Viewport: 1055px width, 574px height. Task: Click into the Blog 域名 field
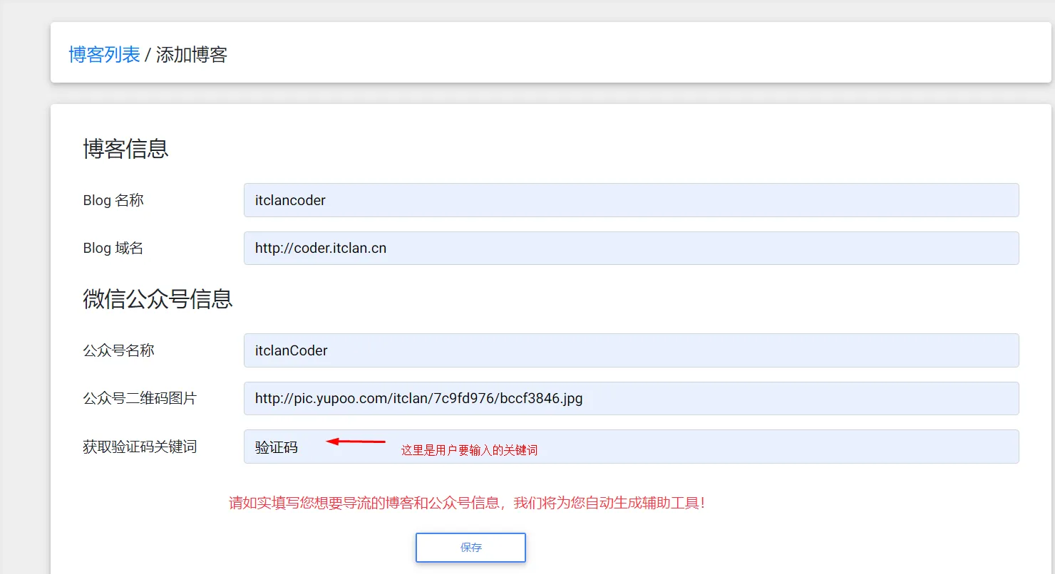pos(631,248)
